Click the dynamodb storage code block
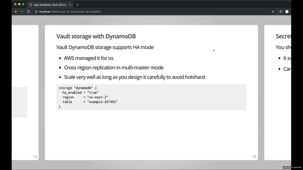This screenshot has height=170, width=303. click(151, 97)
